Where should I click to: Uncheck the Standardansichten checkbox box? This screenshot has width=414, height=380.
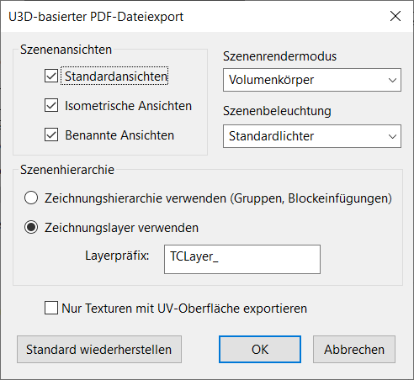coord(51,76)
